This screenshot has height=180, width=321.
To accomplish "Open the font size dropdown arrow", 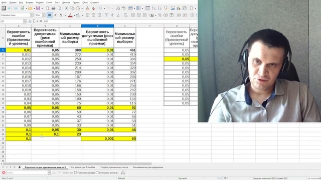I will [44, 15].
